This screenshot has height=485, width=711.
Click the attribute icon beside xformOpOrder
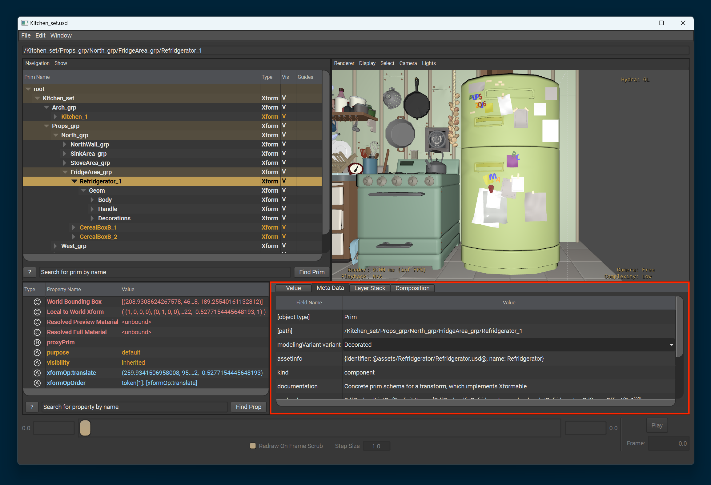coord(37,383)
